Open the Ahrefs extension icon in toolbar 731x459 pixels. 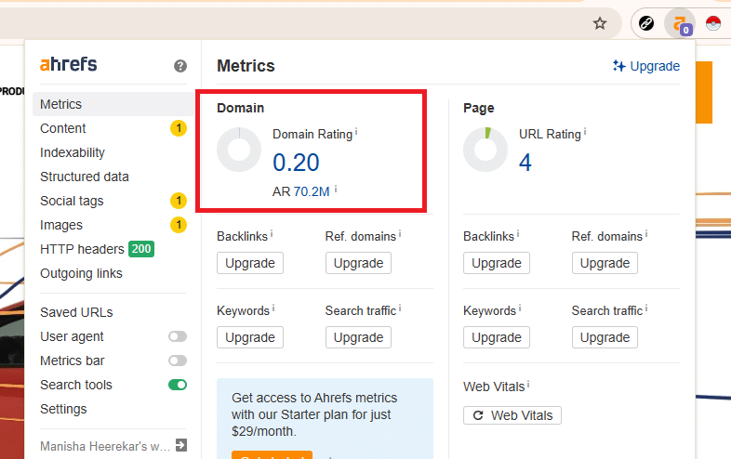(682, 23)
